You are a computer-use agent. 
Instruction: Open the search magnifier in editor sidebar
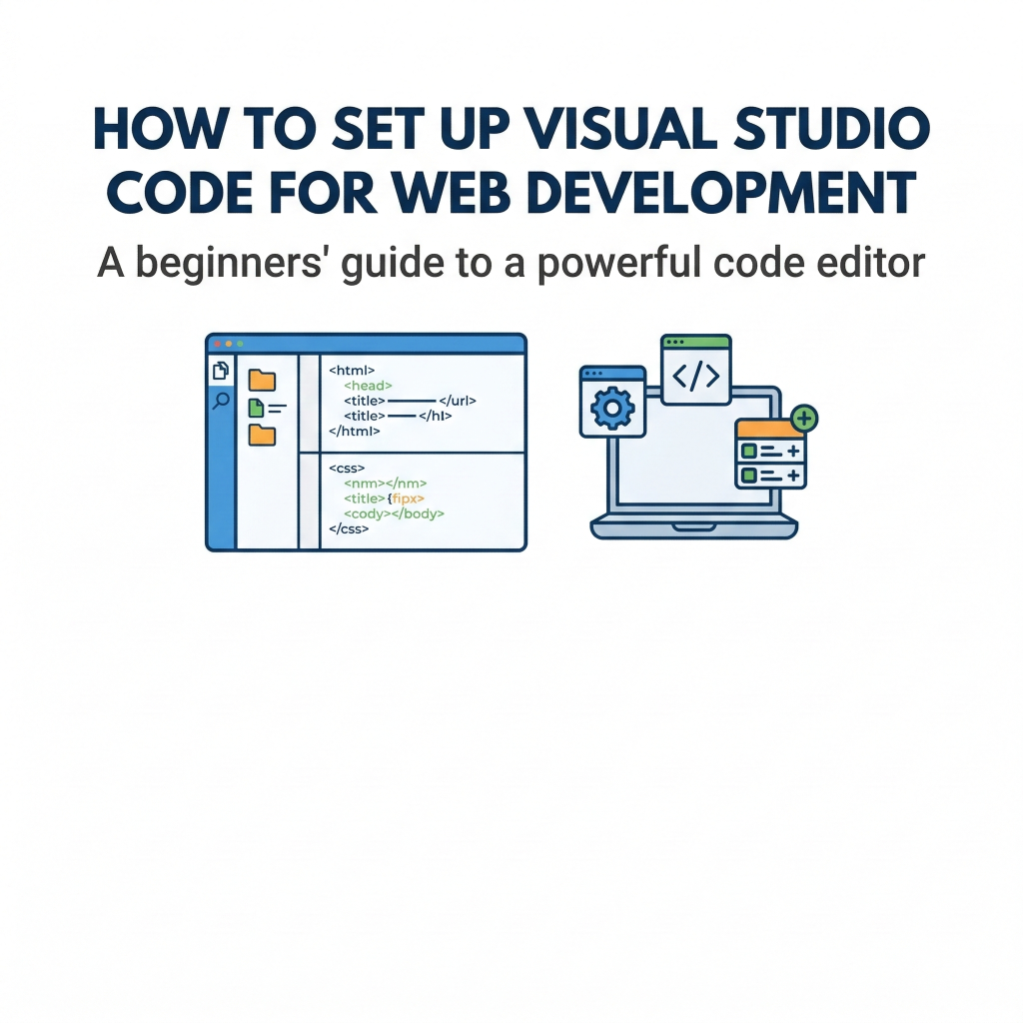click(x=221, y=402)
